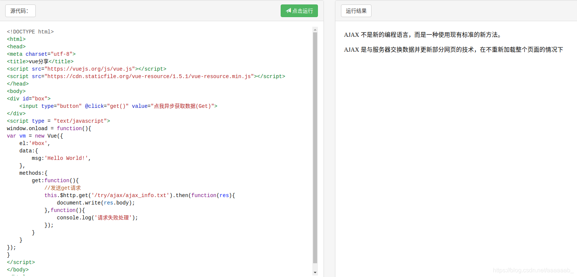Click the get:function(){ line

[55, 180]
